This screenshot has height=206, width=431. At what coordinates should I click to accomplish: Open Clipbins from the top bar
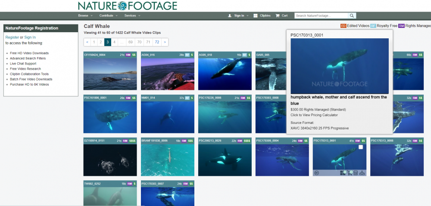pyautogui.click(x=262, y=15)
